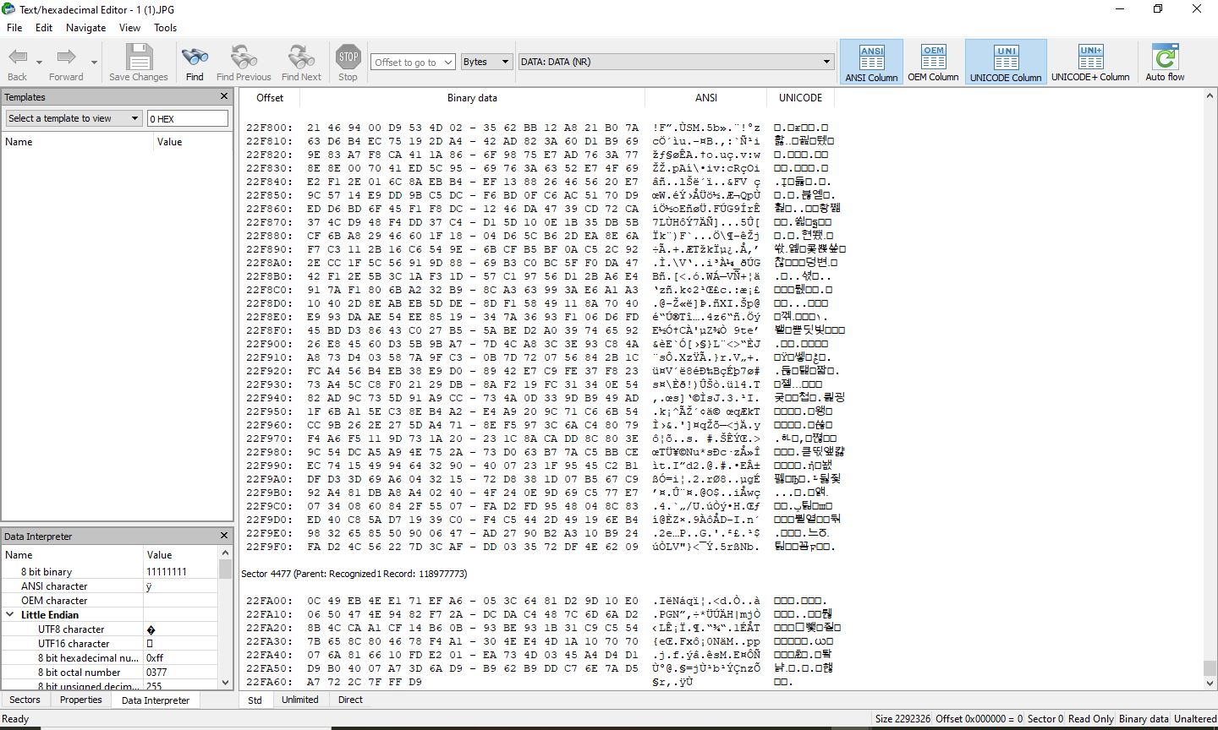Screen dimensions: 1218x730
Task: Click the Save Changes disk icon
Action: click(x=139, y=57)
